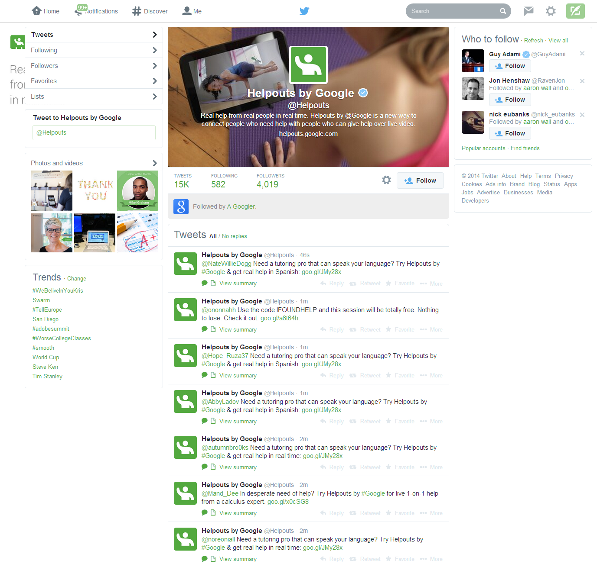Follow nick eubanks
Image resolution: width=597 pixels, height=564 pixels.
click(x=510, y=133)
